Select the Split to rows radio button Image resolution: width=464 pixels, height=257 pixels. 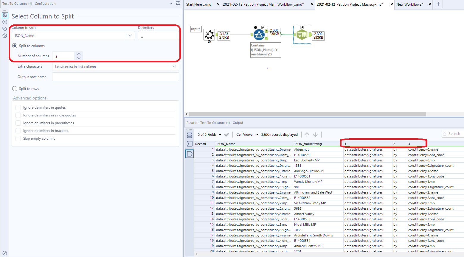tap(15, 89)
